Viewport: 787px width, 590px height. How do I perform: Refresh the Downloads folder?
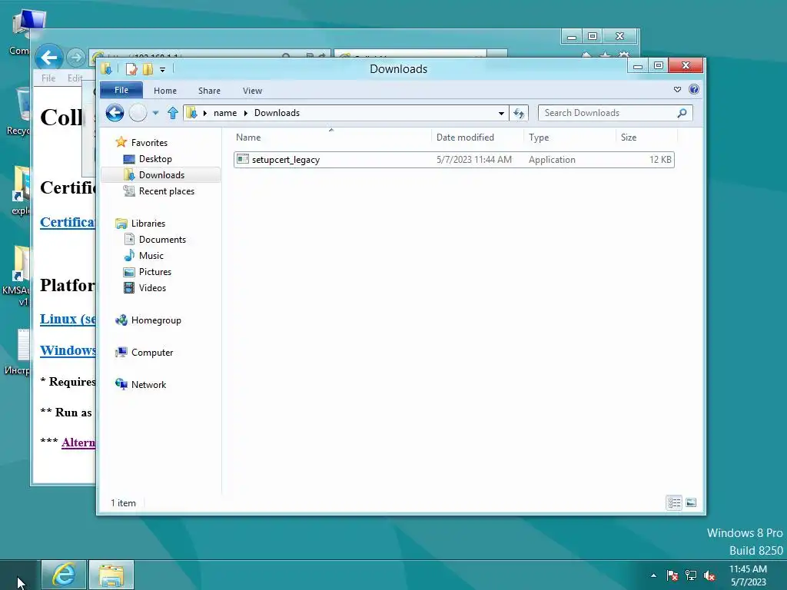tap(519, 114)
